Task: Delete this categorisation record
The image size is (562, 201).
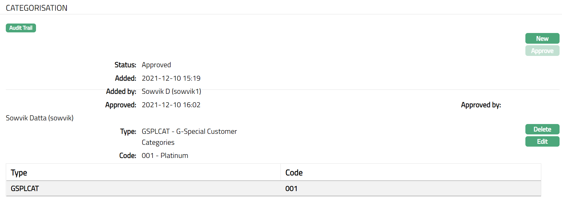Action: coord(542,129)
